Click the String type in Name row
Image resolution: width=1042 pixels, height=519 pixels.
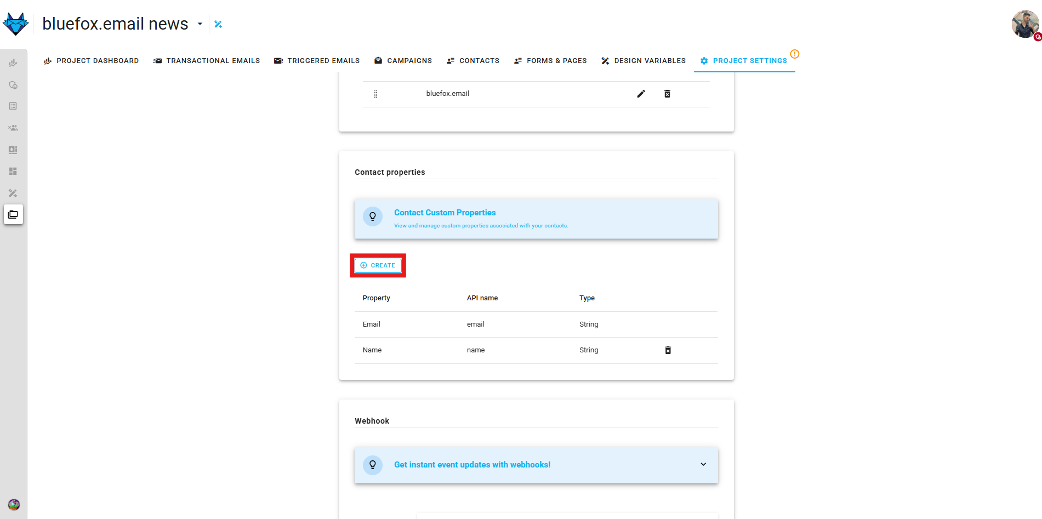click(589, 350)
